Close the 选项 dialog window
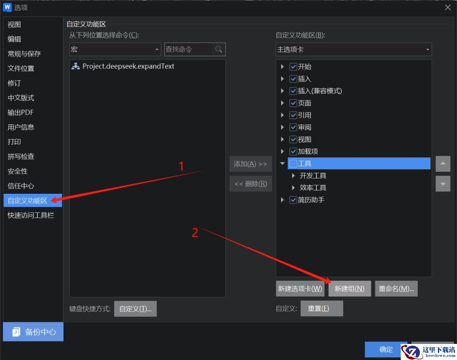The width and height of the screenshot is (457, 360). click(448, 8)
